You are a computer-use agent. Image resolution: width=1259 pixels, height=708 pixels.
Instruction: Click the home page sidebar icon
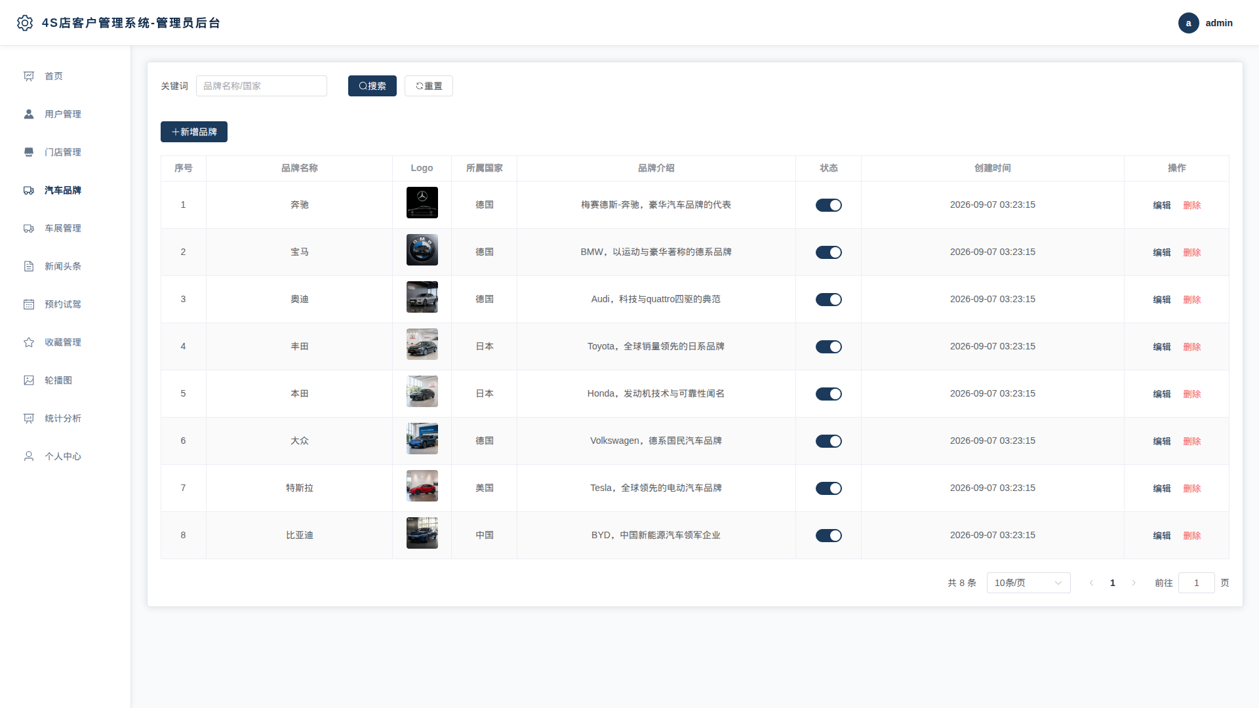coord(29,76)
